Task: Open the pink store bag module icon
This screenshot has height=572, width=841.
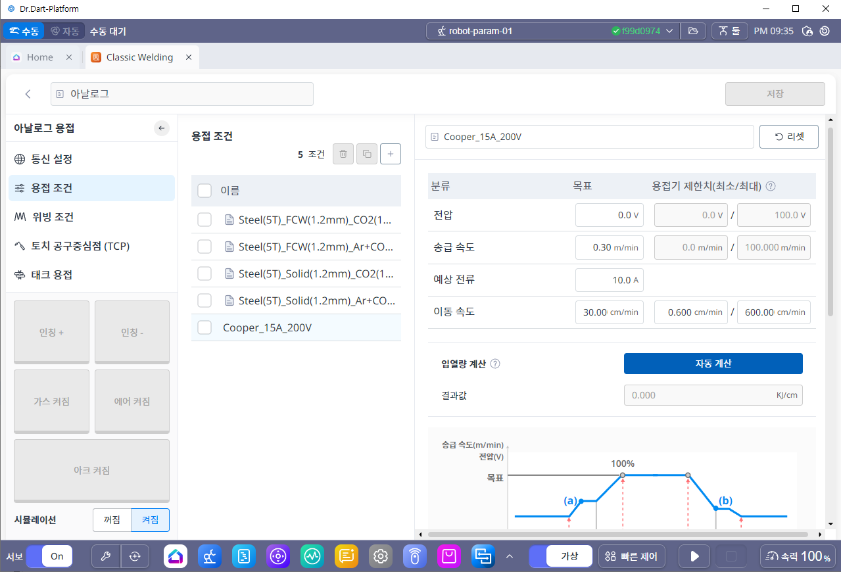Action: click(449, 556)
